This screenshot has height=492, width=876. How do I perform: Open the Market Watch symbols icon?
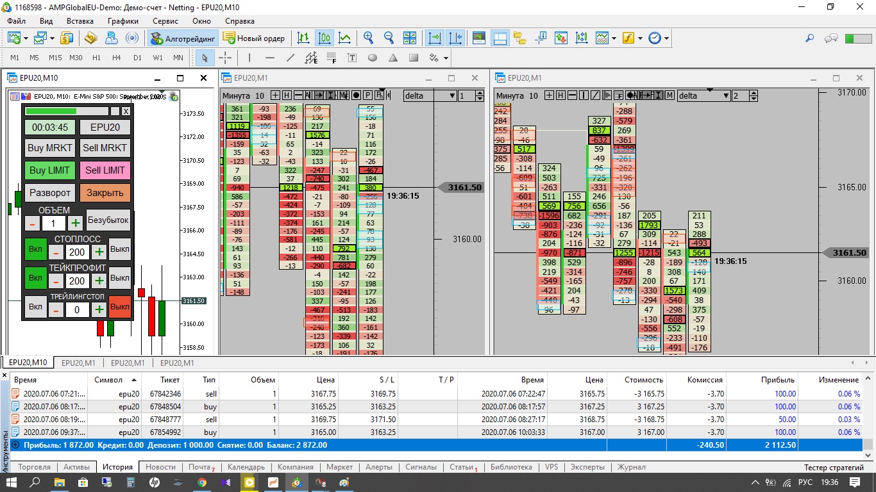point(67,38)
